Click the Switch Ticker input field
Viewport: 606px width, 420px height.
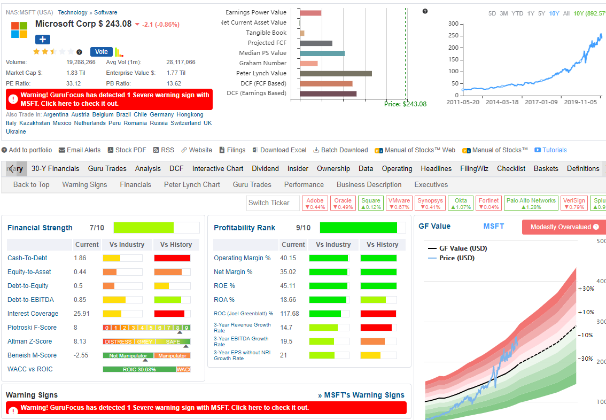click(273, 203)
